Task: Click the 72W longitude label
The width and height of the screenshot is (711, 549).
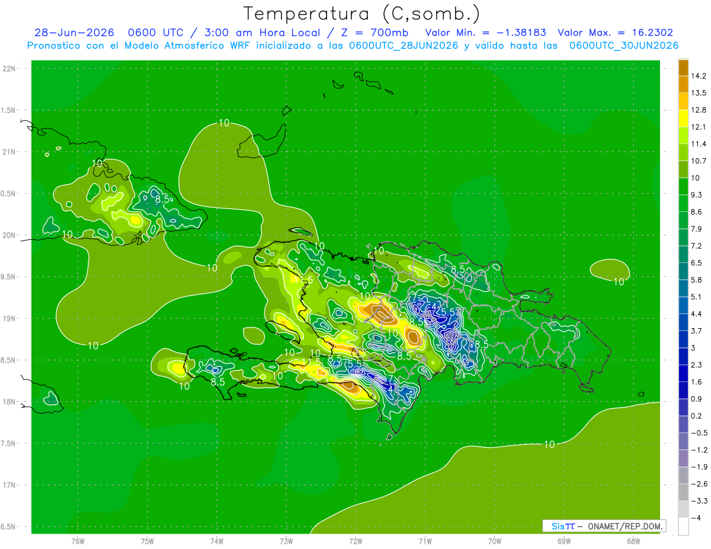Action: tap(355, 541)
